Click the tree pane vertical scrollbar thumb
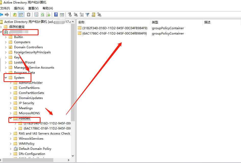The image size is (241, 163). pos(73,73)
